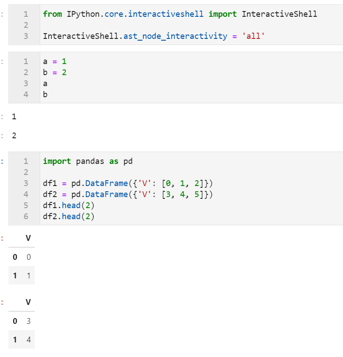
Task: Click the df1.head(2) call
Action: tap(68, 205)
